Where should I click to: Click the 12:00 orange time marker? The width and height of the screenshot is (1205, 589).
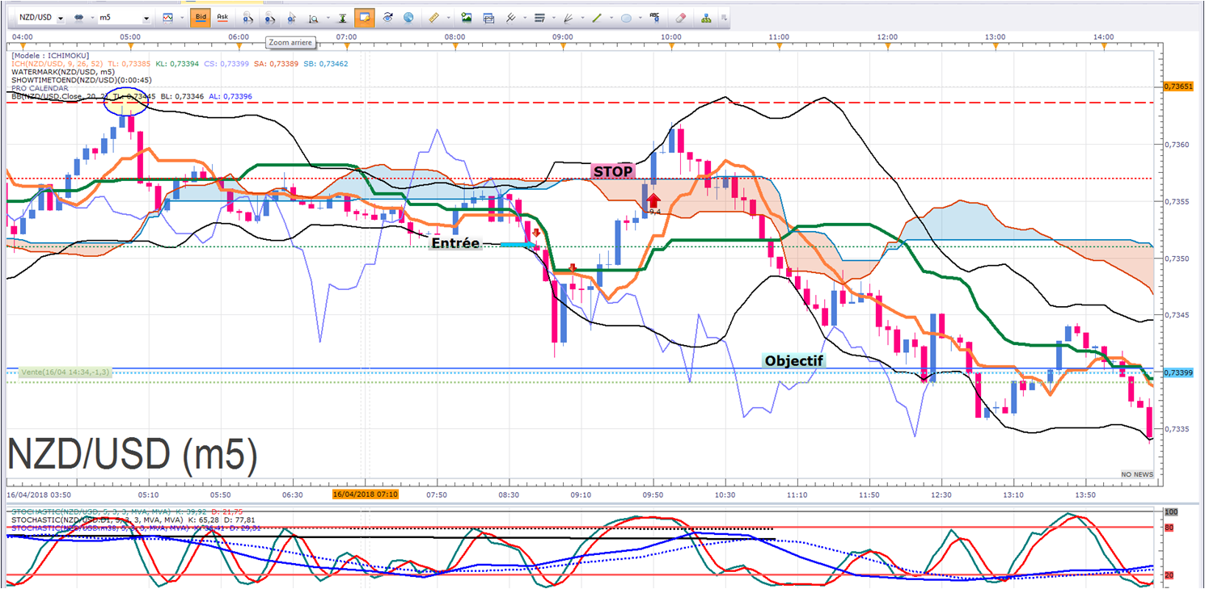tap(887, 48)
